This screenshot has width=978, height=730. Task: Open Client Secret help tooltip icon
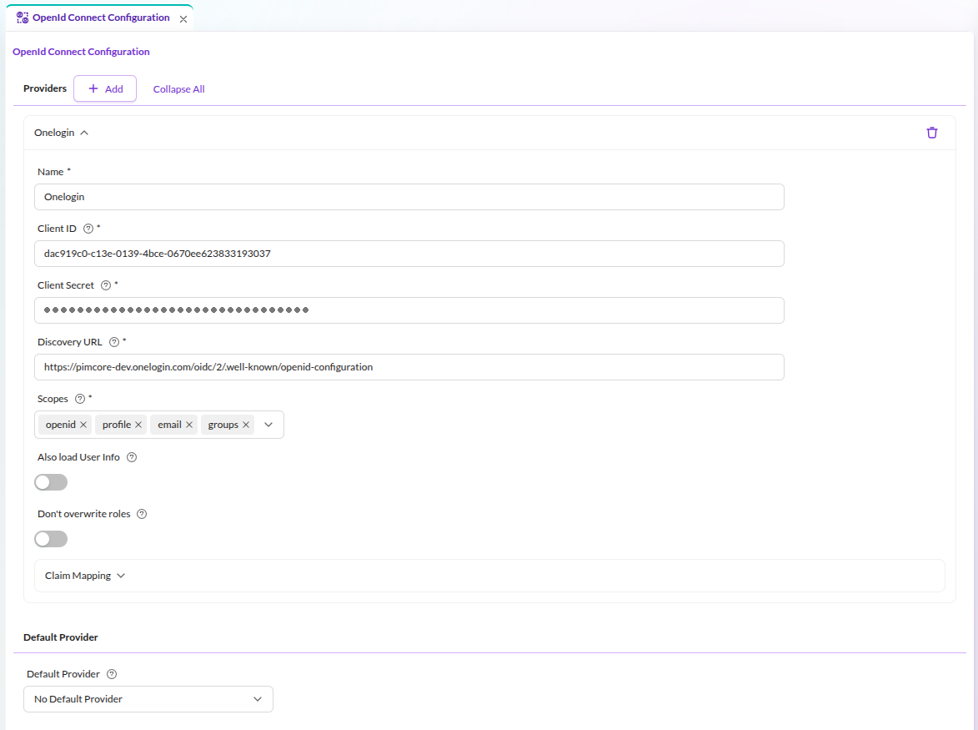(x=106, y=285)
